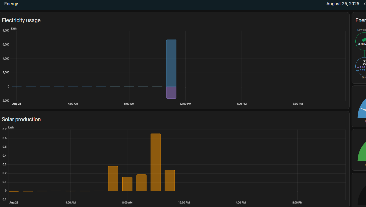This screenshot has width=366, height=207.
Task: Select the solar bar aligned with 8:00 AM
Action: tap(127, 184)
